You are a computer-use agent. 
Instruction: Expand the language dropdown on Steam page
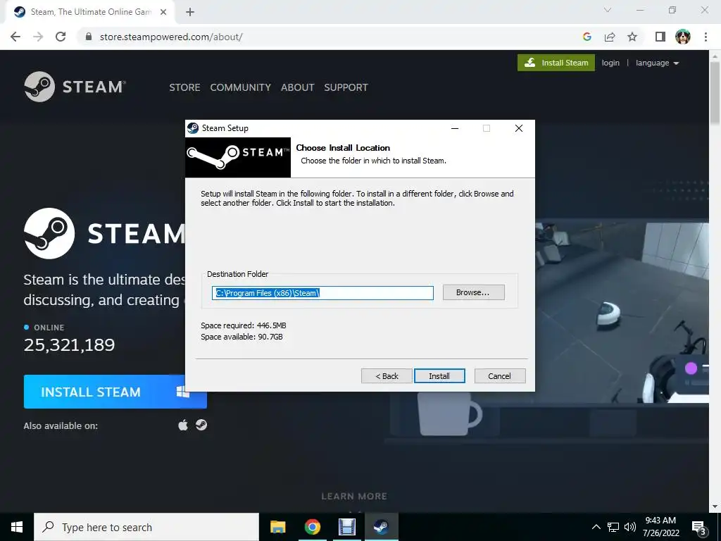point(657,63)
